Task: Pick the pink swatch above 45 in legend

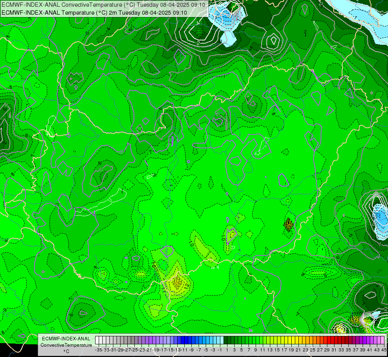Action: pyautogui.click(x=382, y=340)
